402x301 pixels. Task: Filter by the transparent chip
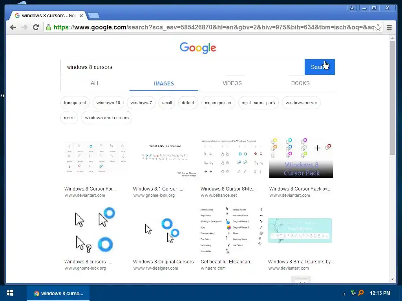tap(75, 103)
